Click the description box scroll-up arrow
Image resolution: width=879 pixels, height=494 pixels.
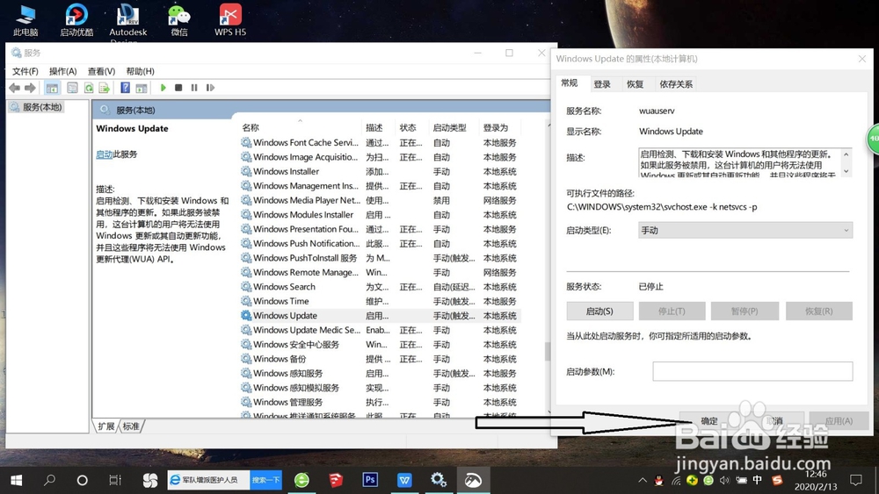[846, 154]
